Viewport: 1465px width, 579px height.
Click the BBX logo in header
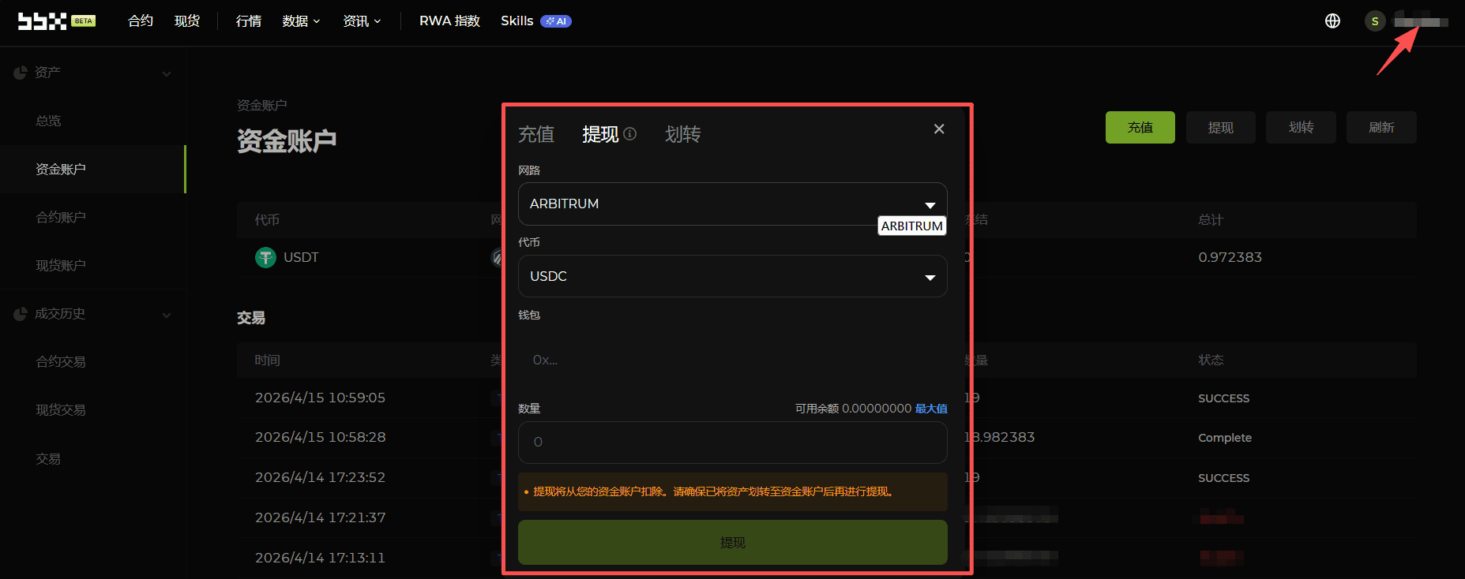(43, 21)
